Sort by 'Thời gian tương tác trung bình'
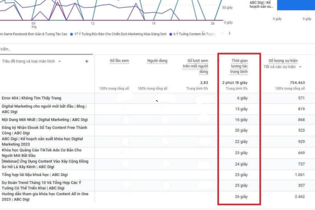Screen dimensions: 315x210 [239, 66]
